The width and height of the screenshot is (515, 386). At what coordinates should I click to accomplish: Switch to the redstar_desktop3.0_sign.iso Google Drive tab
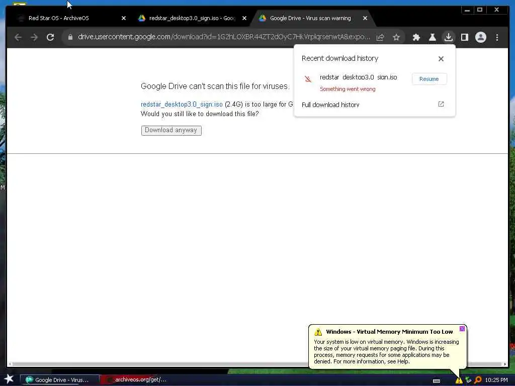(x=192, y=19)
